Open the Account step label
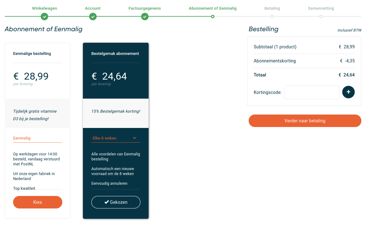366x225 pixels. pos(93,8)
